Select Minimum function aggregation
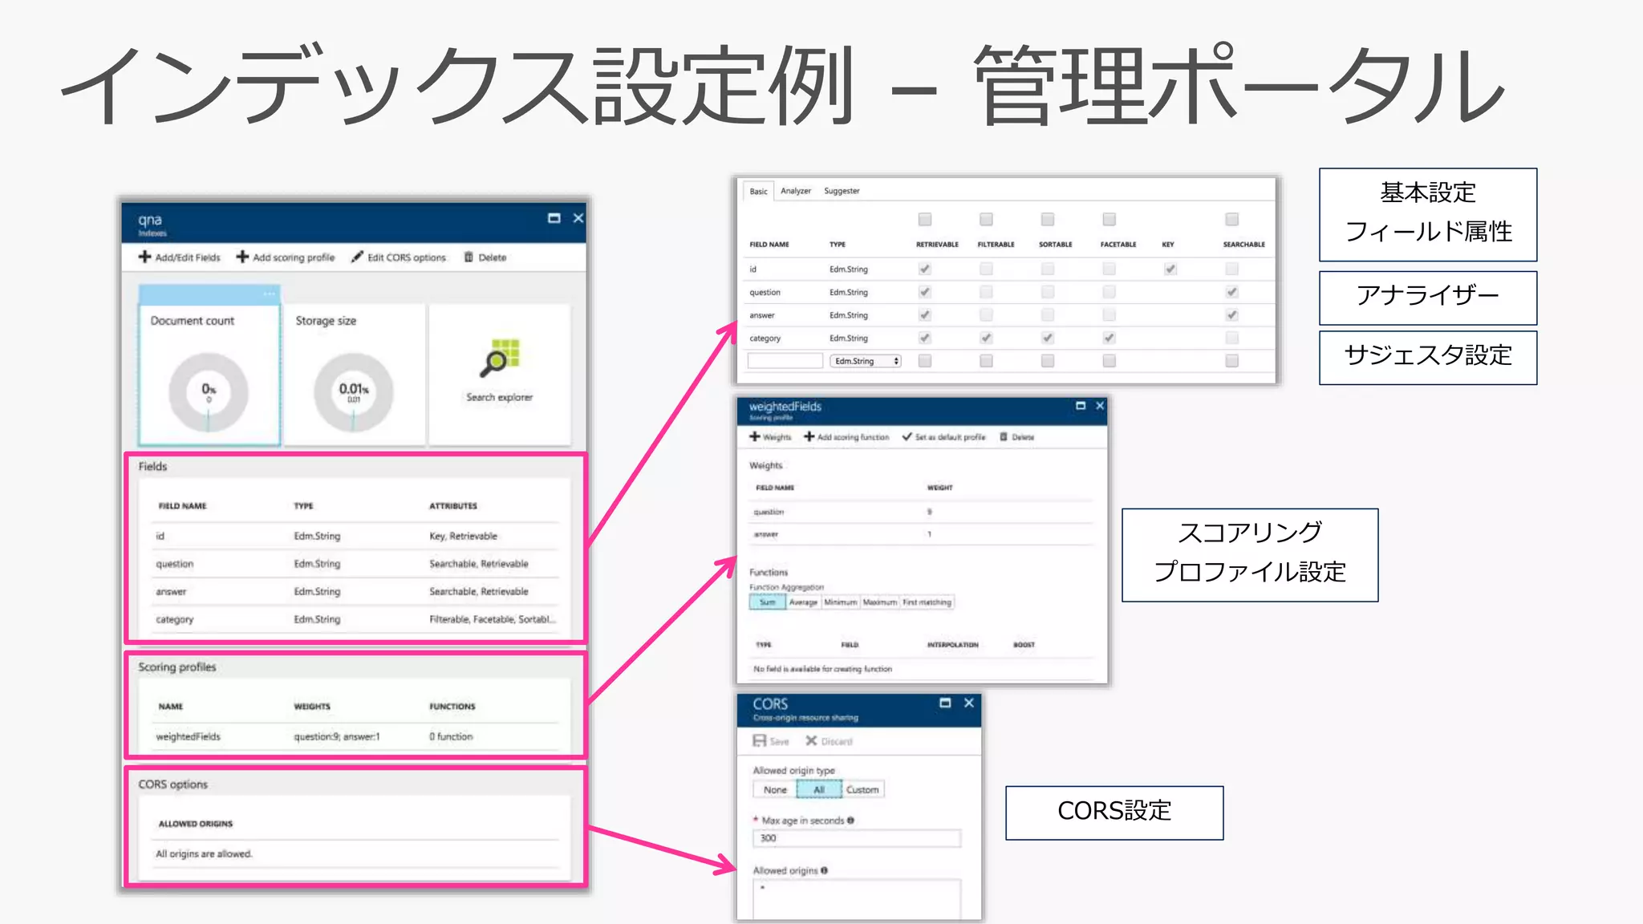The image size is (1643, 924). coord(840,602)
